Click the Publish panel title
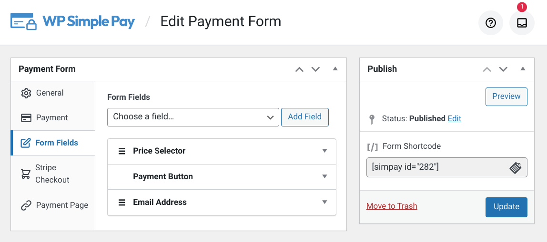547x242 pixels. (x=382, y=69)
